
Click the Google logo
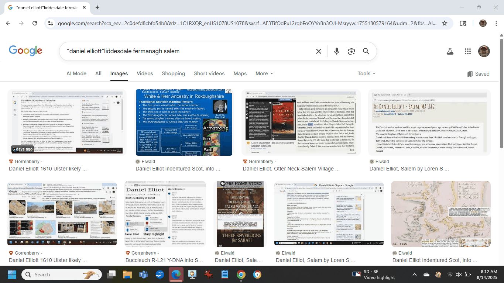point(25,51)
